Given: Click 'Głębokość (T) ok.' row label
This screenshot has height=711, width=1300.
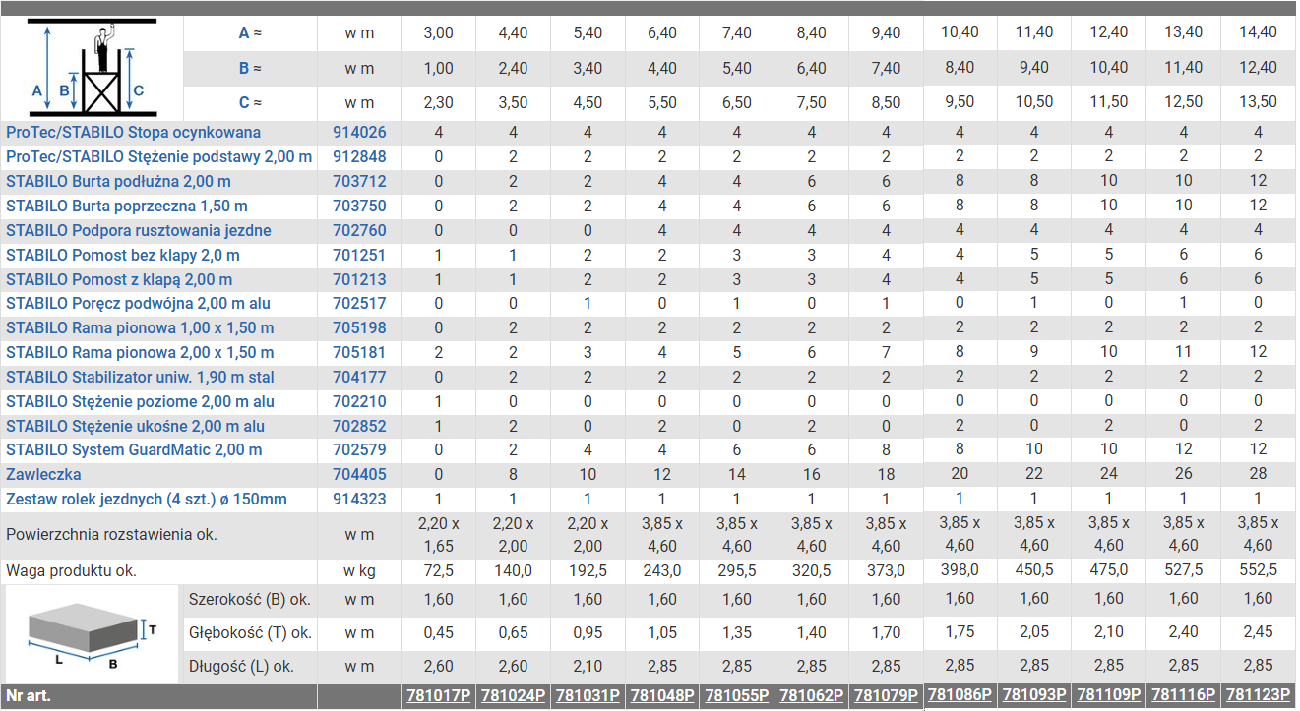Looking at the screenshot, I should (x=251, y=633).
